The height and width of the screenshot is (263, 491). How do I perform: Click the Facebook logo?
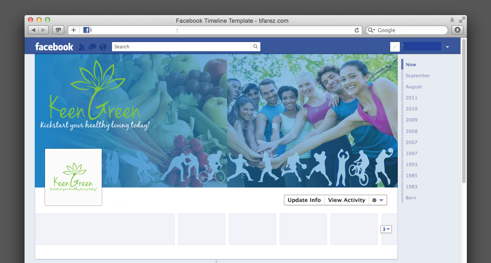[x=54, y=47]
